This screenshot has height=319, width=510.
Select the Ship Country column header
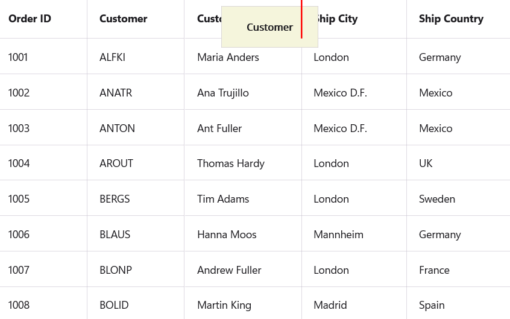[451, 19]
